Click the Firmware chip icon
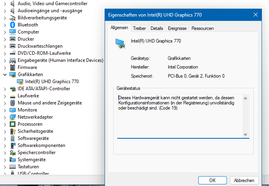 pyautogui.click(x=13, y=67)
